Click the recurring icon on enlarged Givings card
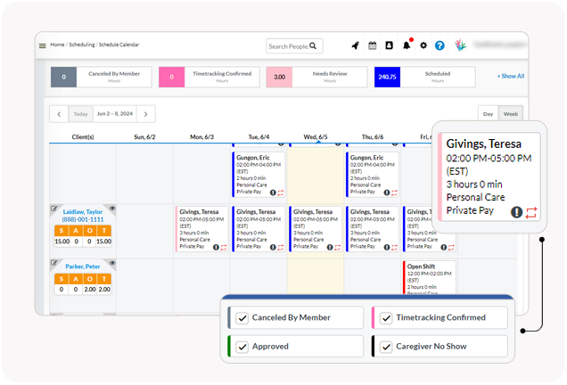The height and width of the screenshot is (385, 567). (x=532, y=212)
